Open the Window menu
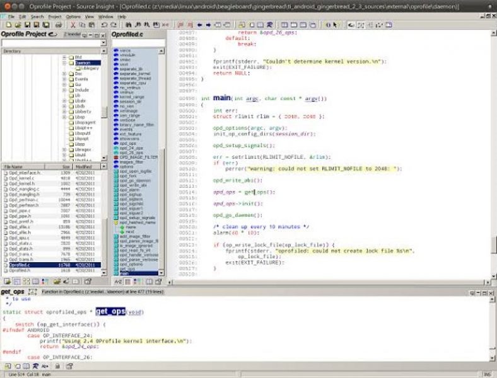Image resolution: width=497 pixels, height=378 pixels. point(106,16)
